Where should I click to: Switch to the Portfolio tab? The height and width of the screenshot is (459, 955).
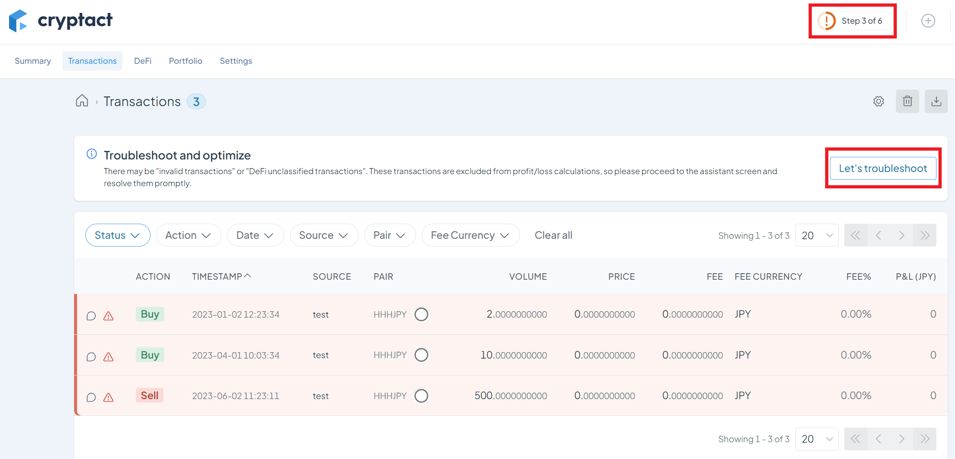pyautogui.click(x=185, y=61)
